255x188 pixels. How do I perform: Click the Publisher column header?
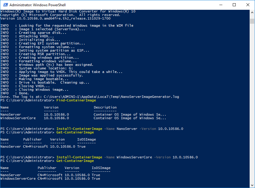point(47,168)
